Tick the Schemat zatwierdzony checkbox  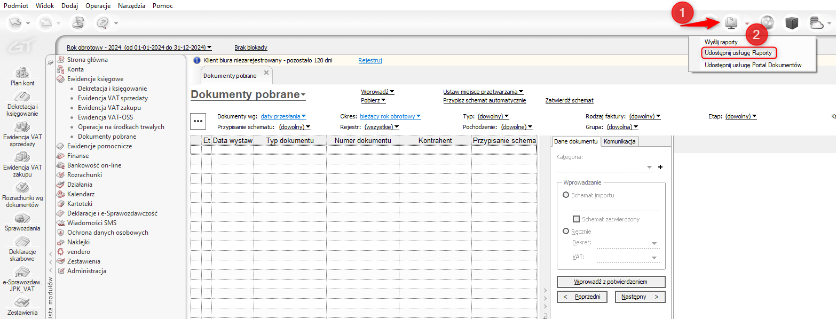pyautogui.click(x=576, y=219)
